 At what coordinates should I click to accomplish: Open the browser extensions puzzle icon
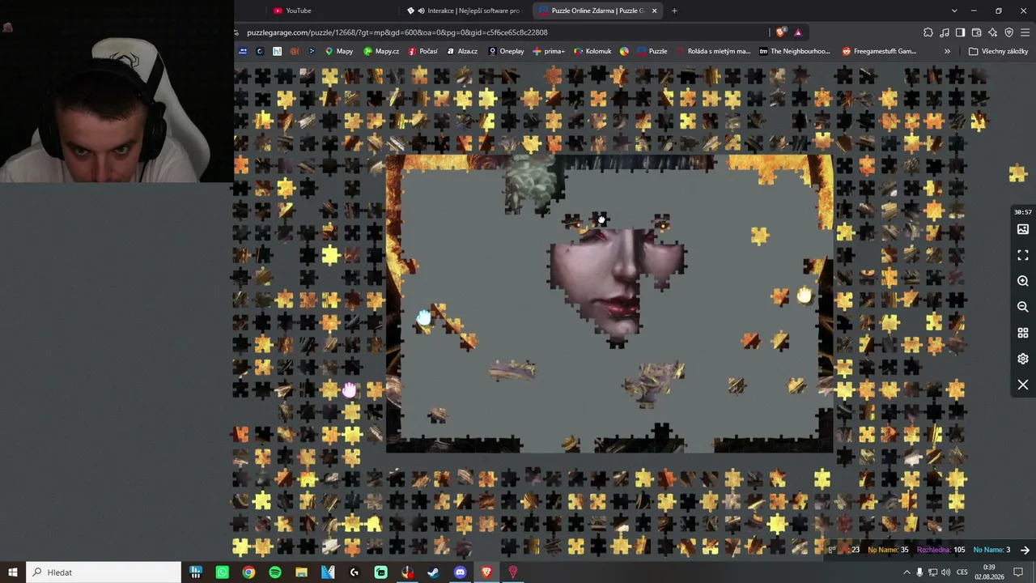pos(928,32)
